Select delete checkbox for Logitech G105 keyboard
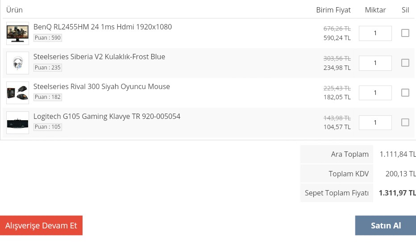The height and width of the screenshot is (244, 416). [x=405, y=122]
